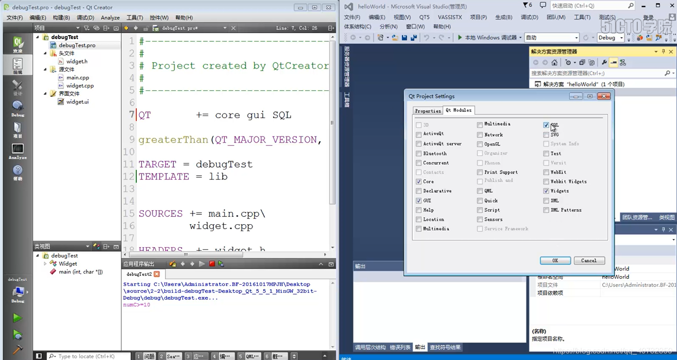Image resolution: width=677 pixels, height=360 pixels.
Task: Go forward in Qt Creator editor history
Action: [x=136, y=28]
